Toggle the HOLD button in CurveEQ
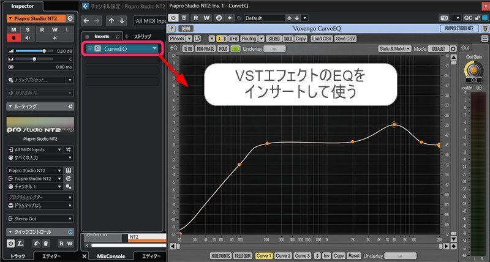The image size is (490, 262). pyautogui.click(x=223, y=49)
